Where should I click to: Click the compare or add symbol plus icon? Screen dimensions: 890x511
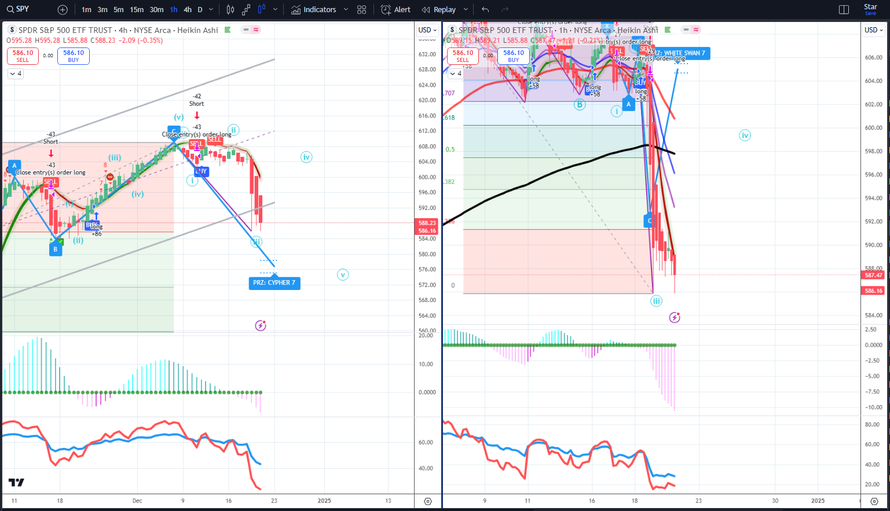63,10
